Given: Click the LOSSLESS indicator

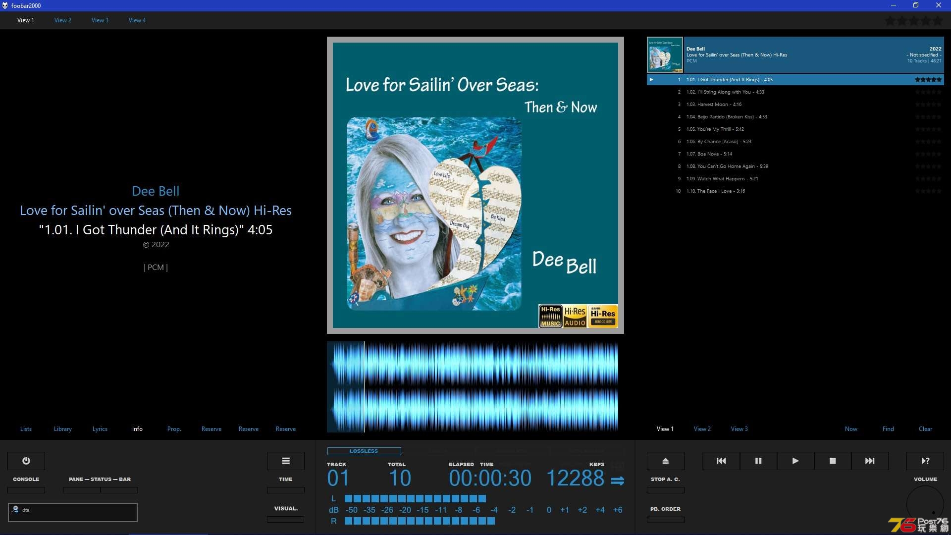Looking at the screenshot, I should tap(364, 451).
